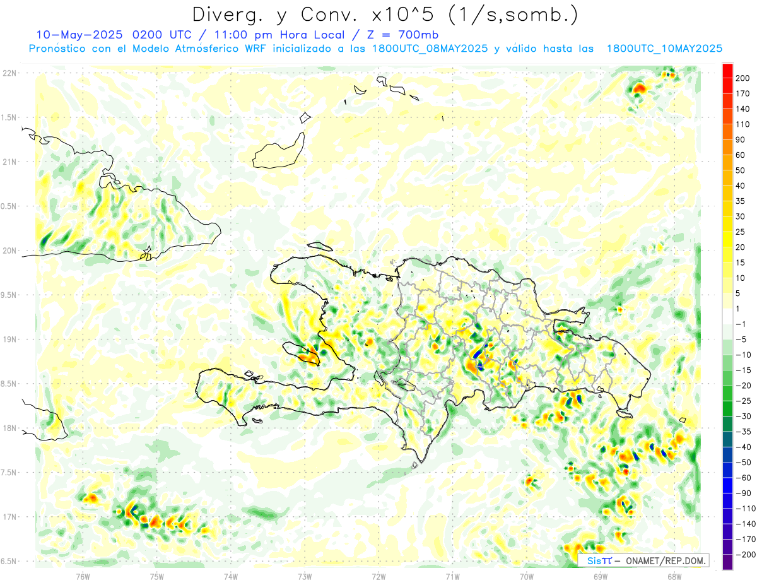Click the positive '25' legend value
Viewport: 757px width, 585px height.
741,232
